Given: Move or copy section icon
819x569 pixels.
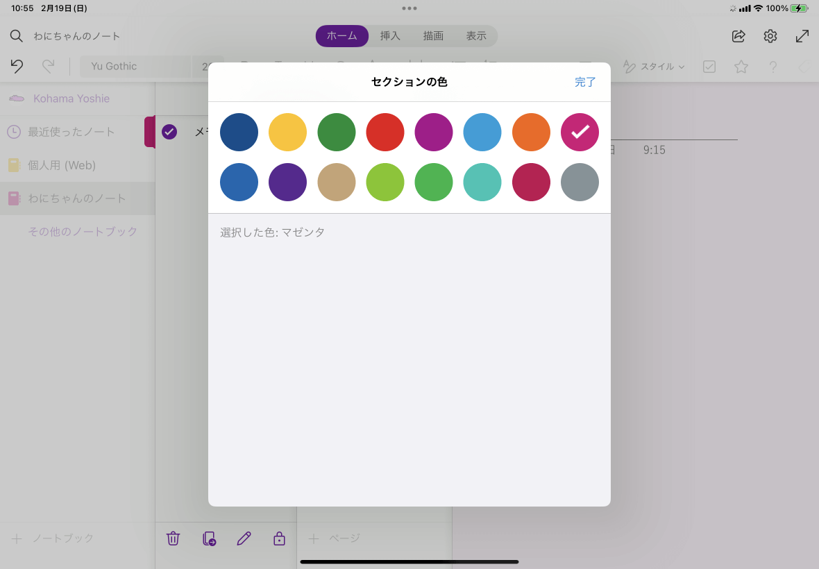Looking at the screenshot, I should tap(209, 538).
